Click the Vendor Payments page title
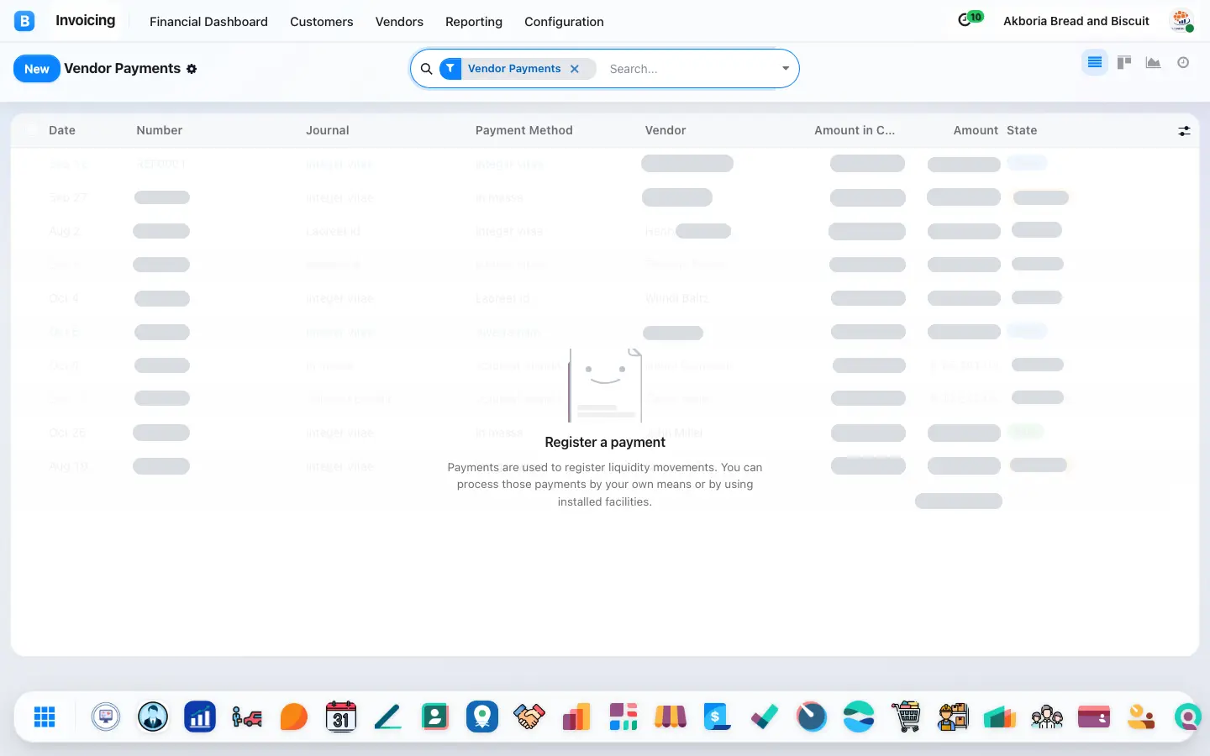The width and height of the screenshot is (1210, 756). click(123, 68)
